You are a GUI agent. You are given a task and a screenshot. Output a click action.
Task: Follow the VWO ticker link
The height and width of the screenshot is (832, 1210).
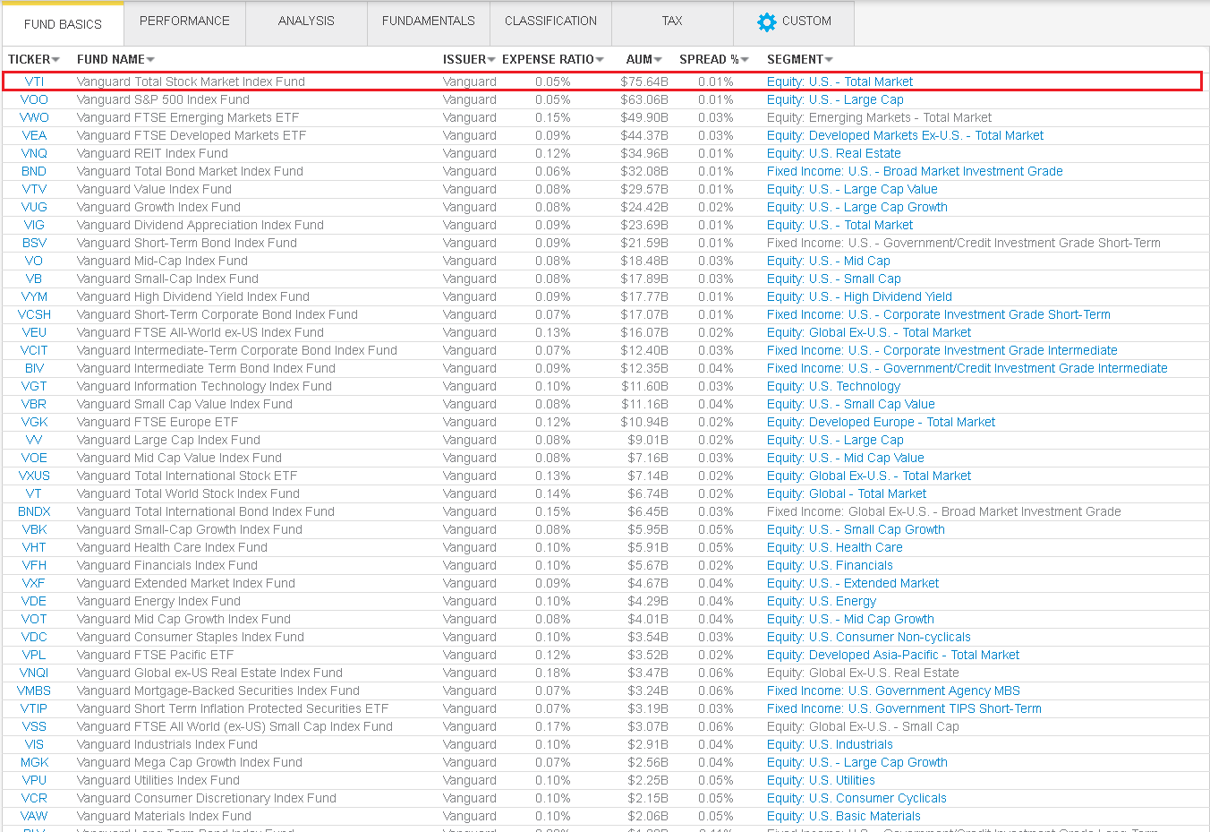click(x=34, y=117)
